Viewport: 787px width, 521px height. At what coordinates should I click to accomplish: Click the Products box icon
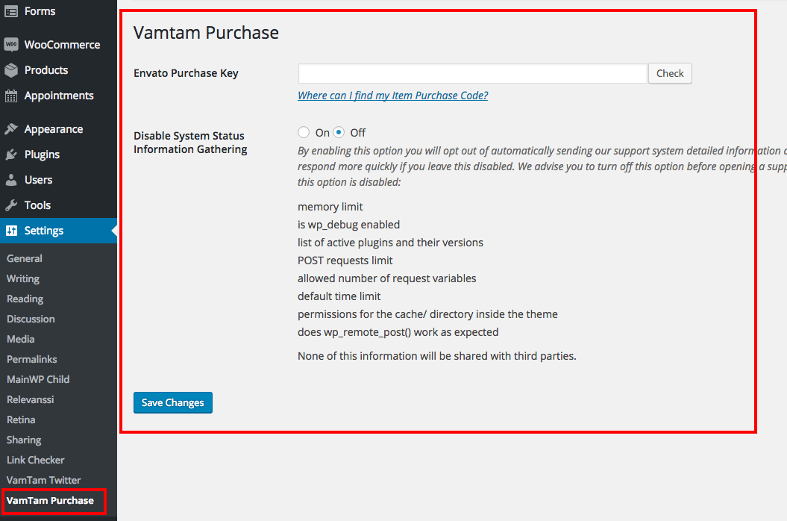(11, 70)
